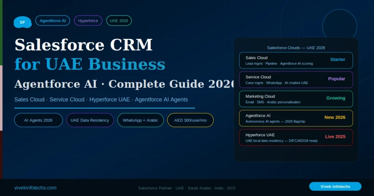Click the 'for UAE Business' heading

pos(90,64)
